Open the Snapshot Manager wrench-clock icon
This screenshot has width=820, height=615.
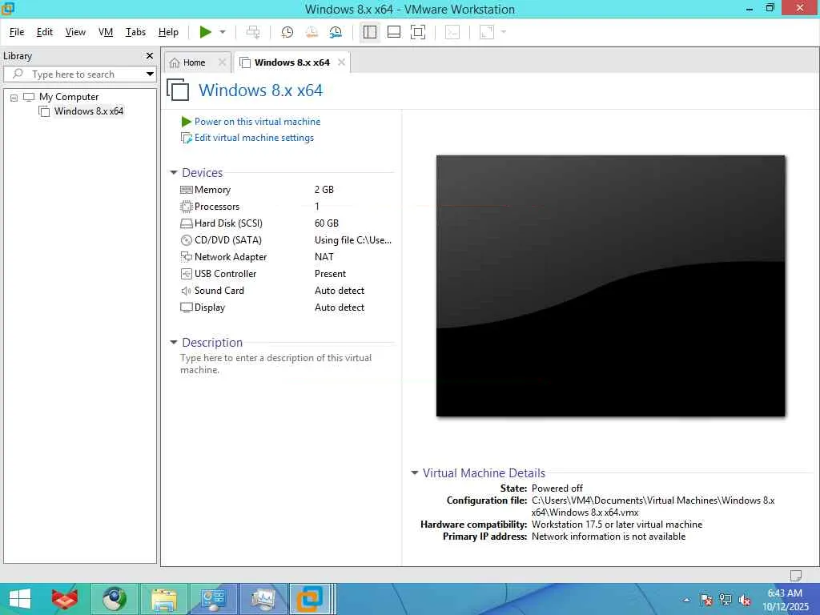point(336,32)
